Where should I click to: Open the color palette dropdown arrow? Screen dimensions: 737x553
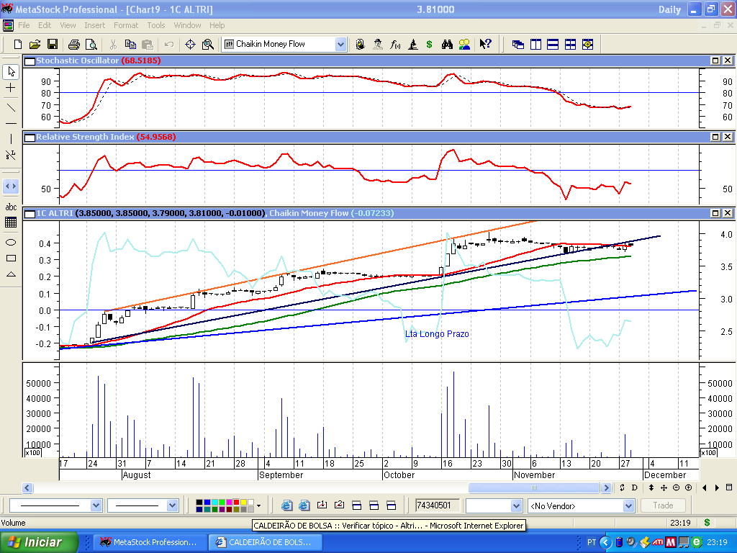coord(258,506)
